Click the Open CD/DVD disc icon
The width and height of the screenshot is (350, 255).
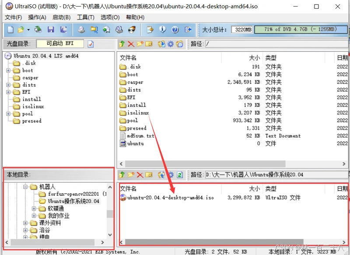coord(38,29)
